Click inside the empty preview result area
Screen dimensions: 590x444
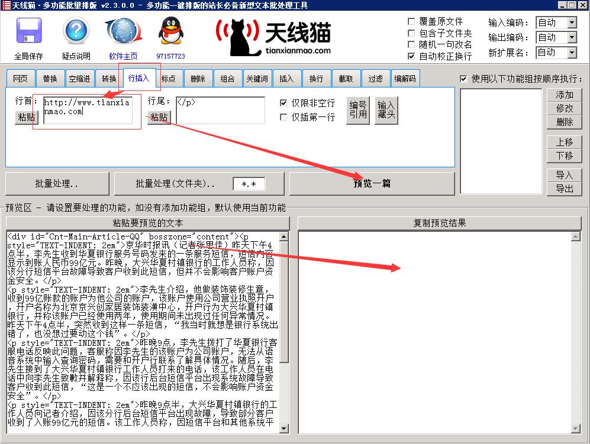[x=434, y=332]
